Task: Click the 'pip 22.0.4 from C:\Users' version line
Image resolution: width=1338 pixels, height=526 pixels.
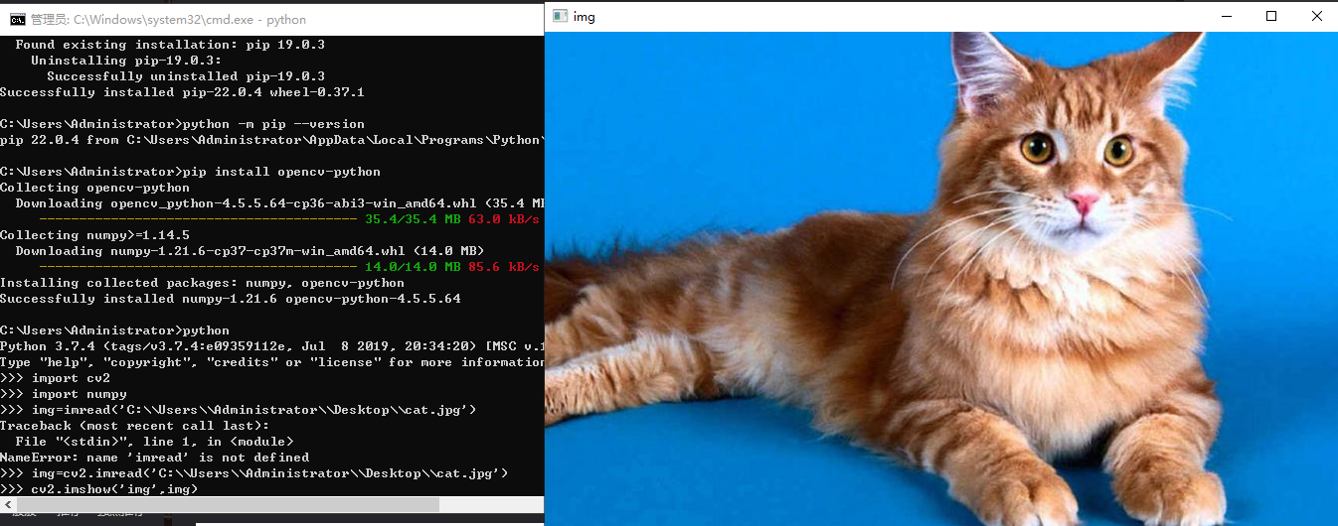Action: click(271, 140)
